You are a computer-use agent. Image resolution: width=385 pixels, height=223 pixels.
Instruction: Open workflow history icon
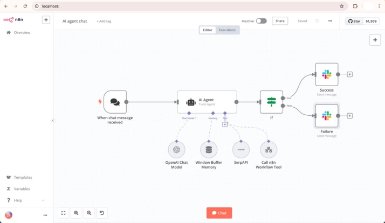point(317,21)
